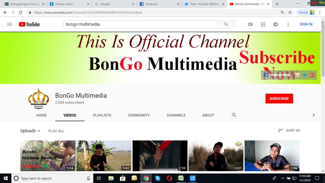Screen dimensions: 325x183
Task: Bookmark this page with star icon
Action: [x=290, y=12]
